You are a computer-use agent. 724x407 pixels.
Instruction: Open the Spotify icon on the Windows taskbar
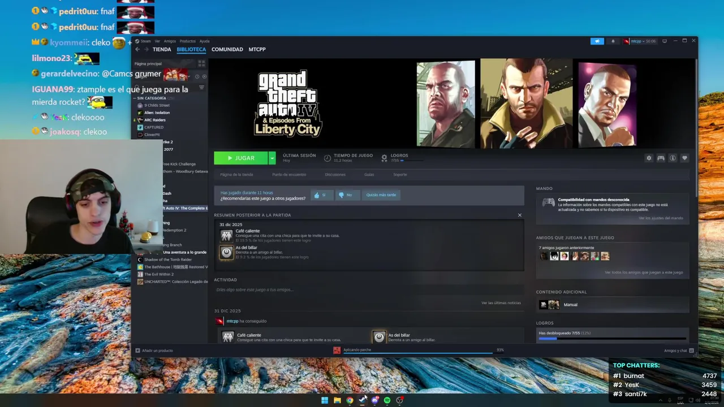[387, 400]
